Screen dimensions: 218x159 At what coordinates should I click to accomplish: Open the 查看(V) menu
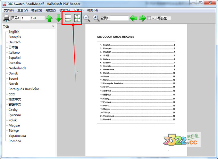pos(22,11)
